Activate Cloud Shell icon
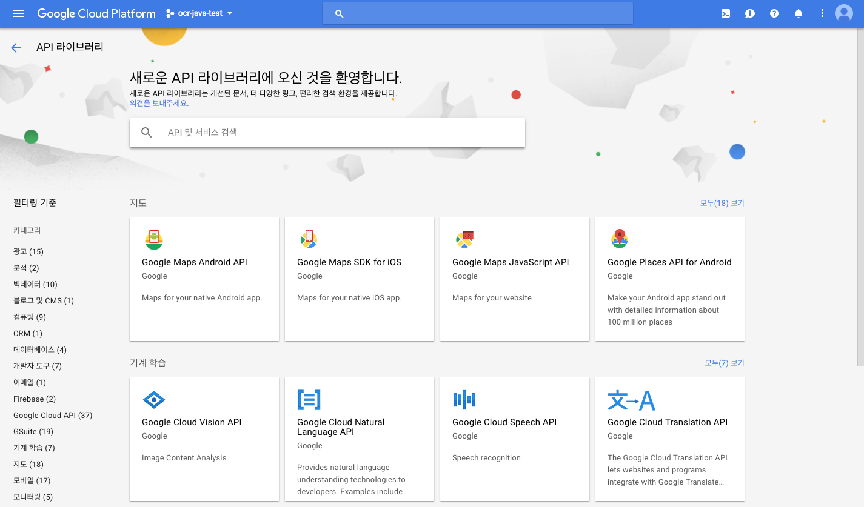The height and width of the screenshot is (507, 864). tap(726, 13)
